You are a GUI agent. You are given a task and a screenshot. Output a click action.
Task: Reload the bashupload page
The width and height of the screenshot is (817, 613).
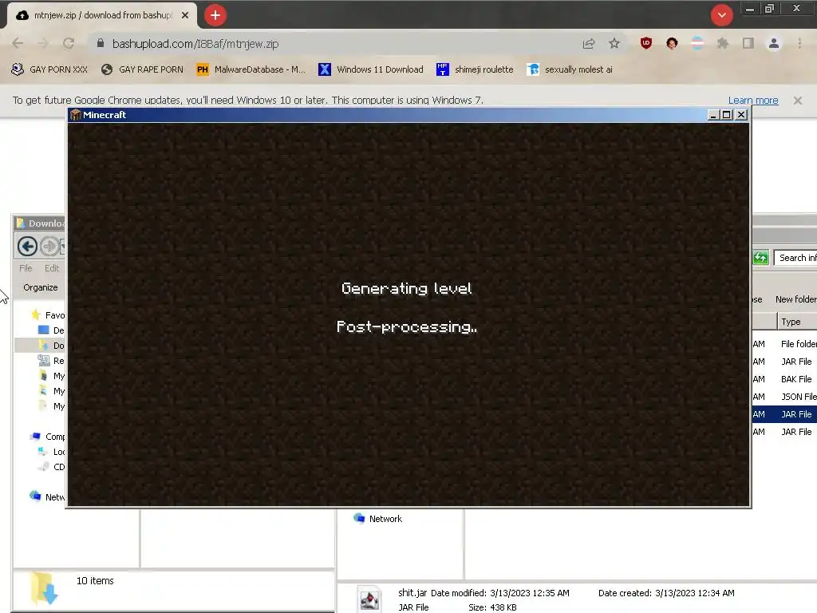point(69,44)
